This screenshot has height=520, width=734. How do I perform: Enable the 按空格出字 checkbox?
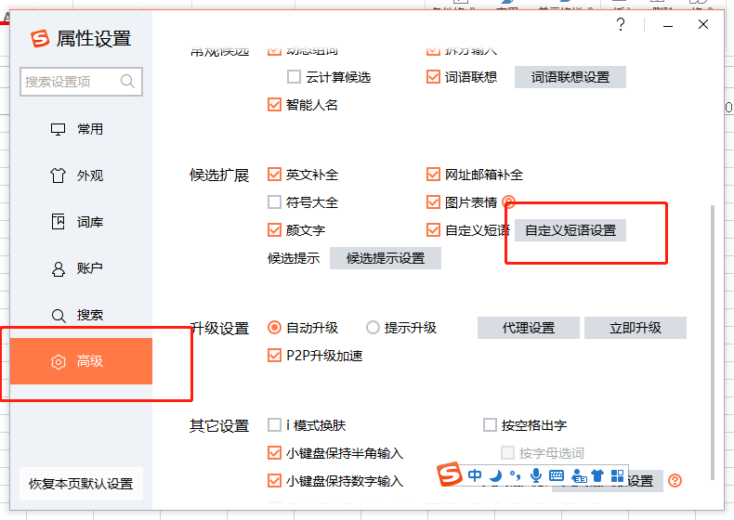[490, 425]
